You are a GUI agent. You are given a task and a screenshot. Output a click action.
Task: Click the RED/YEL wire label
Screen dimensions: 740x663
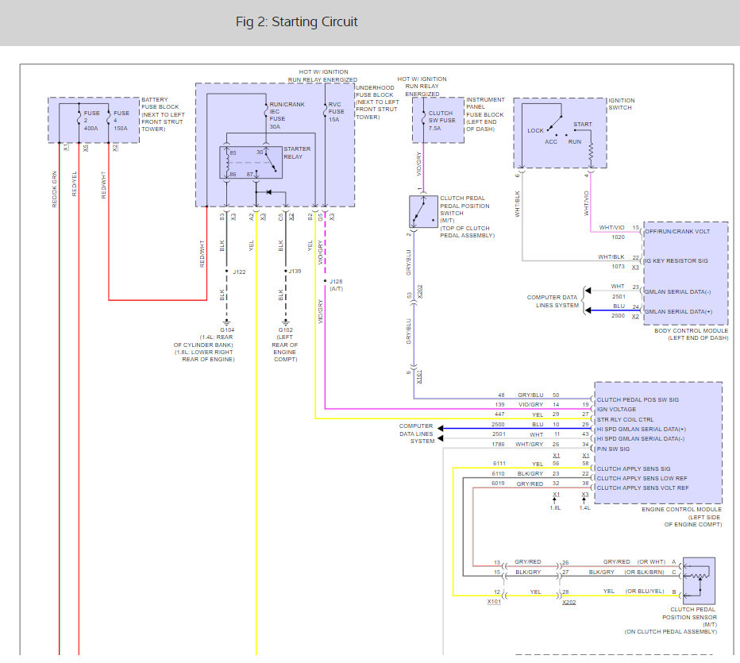[74, 184]
